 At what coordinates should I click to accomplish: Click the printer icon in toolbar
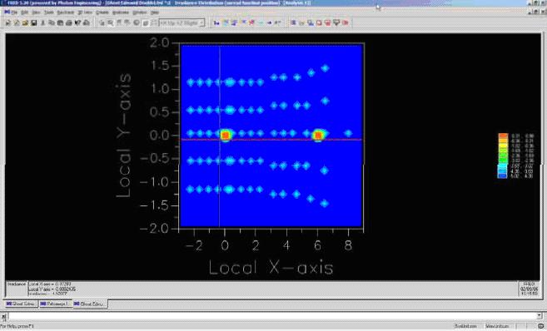click(60, 22)
